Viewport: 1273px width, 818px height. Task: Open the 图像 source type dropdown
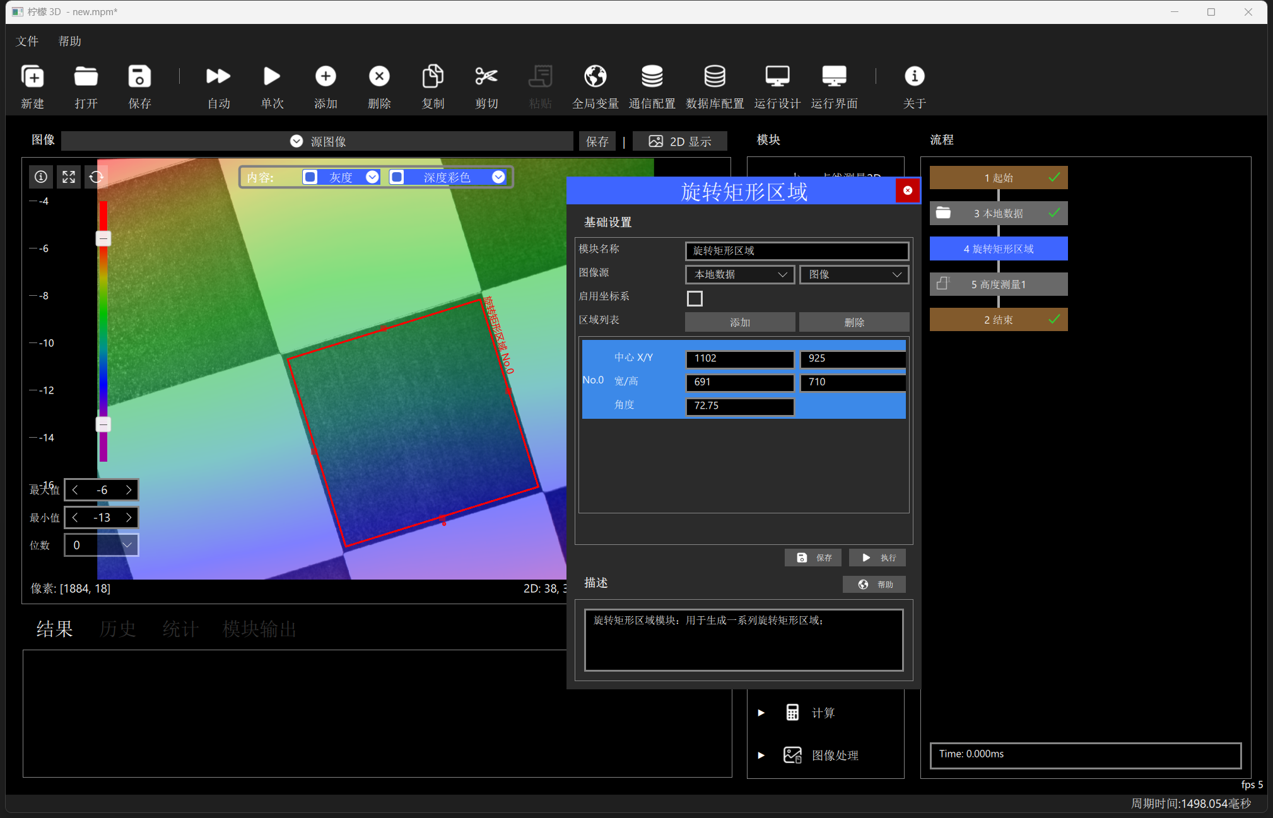pyautogui.click(x=854, y=274)
